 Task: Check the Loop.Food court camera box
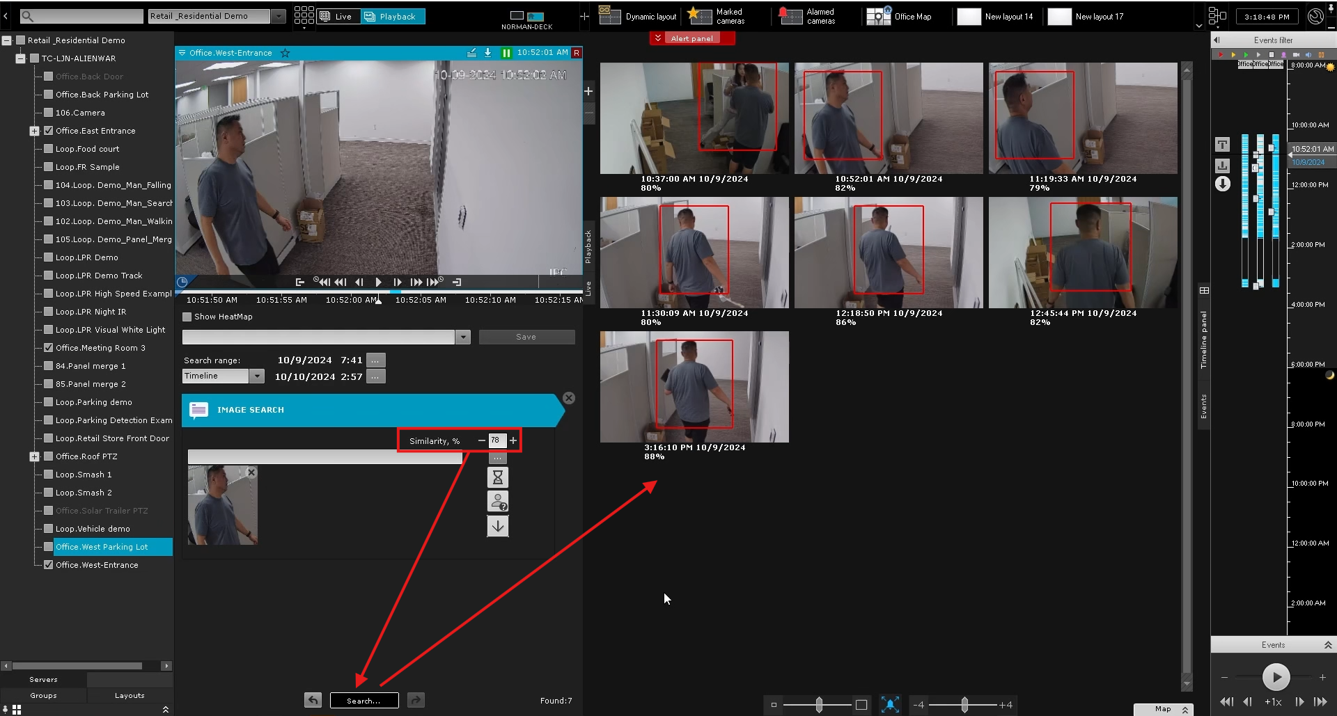pyautogui.click(x=49, y=149)
